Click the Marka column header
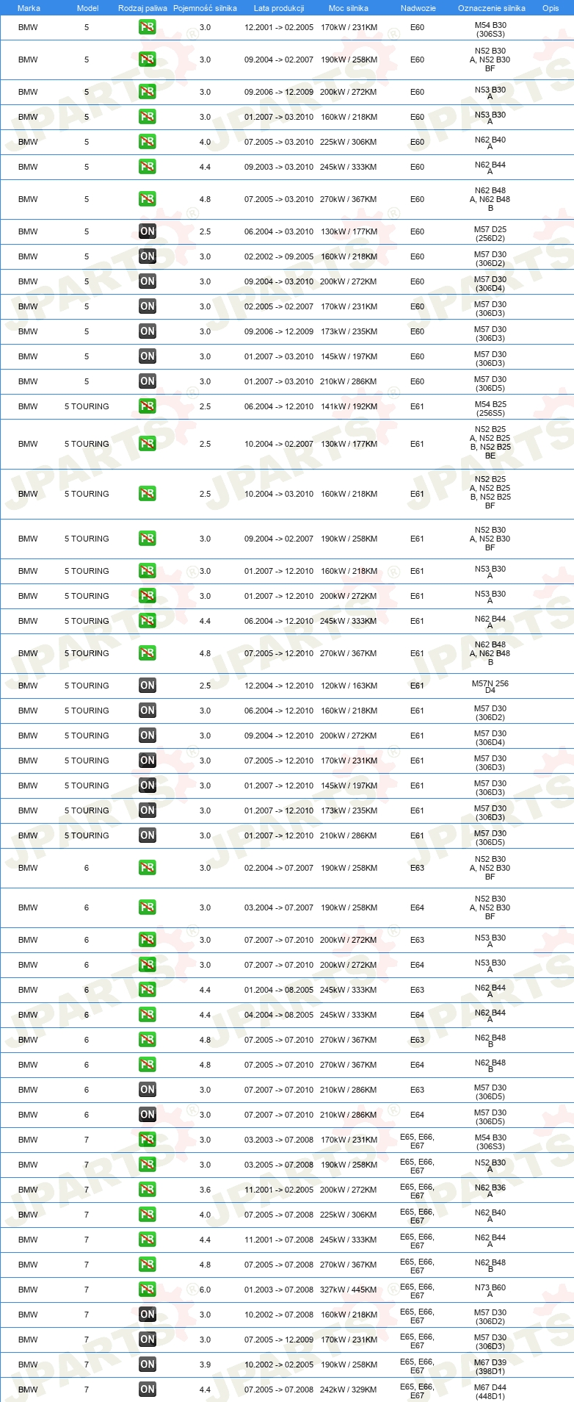The width and height of the screenshot is (574, 1402). click(29, 8)
